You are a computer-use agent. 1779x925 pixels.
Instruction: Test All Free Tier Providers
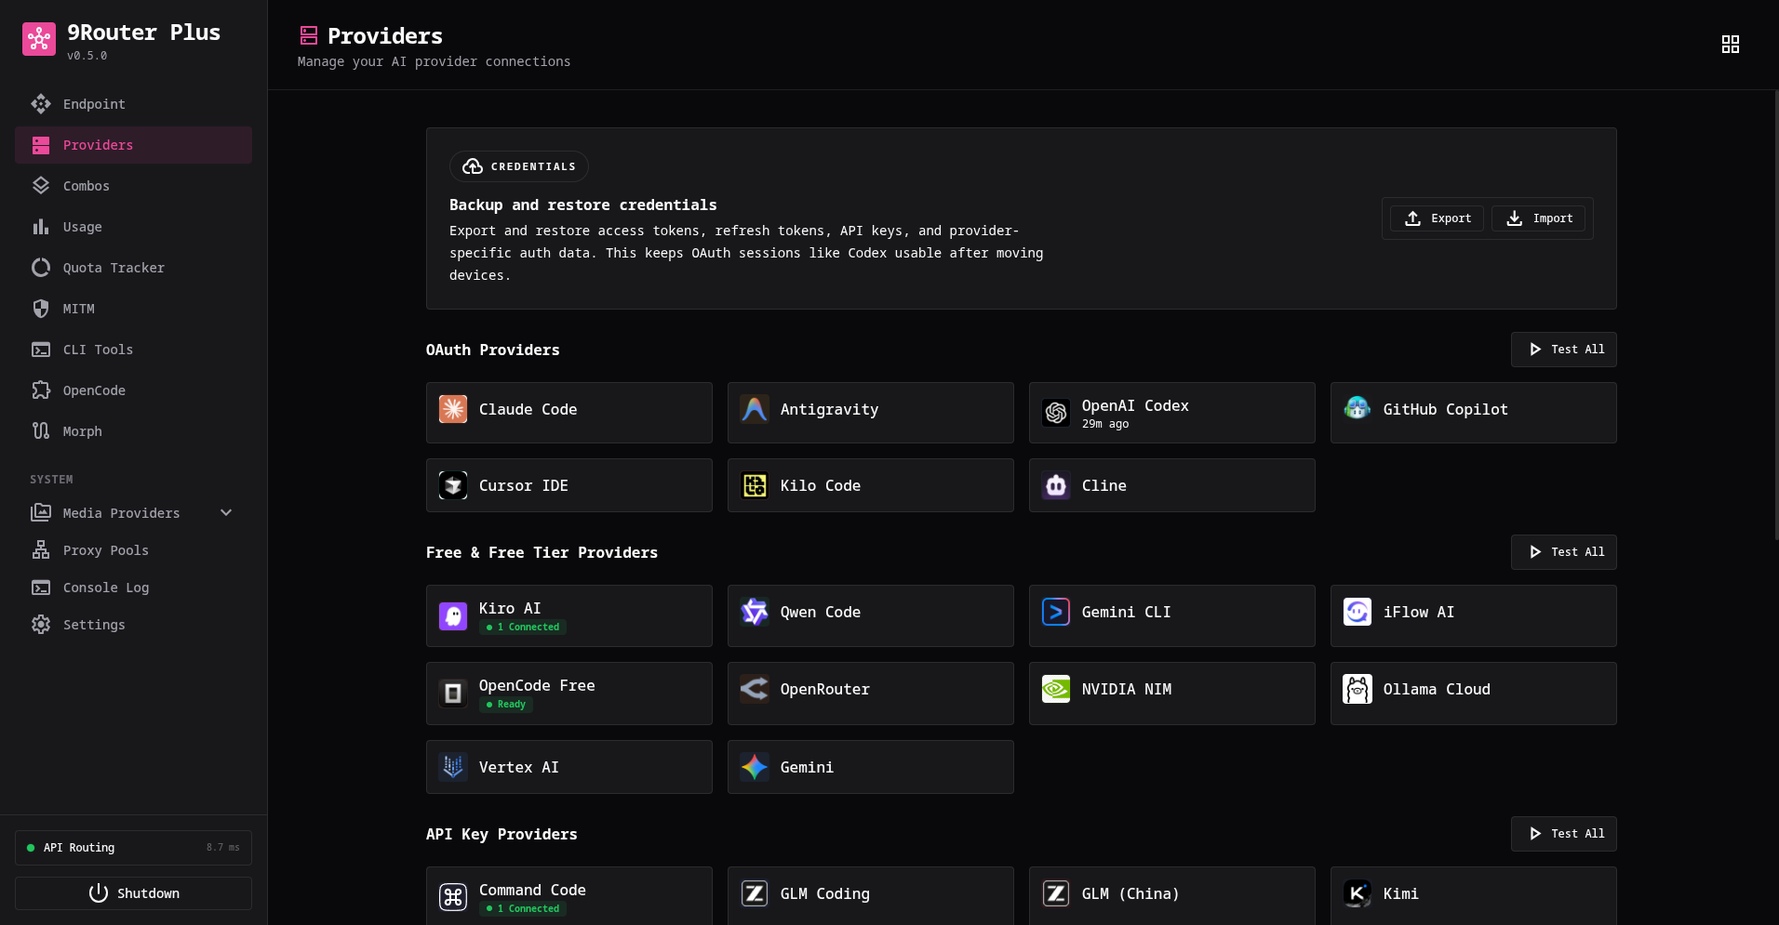(1564, 552)
